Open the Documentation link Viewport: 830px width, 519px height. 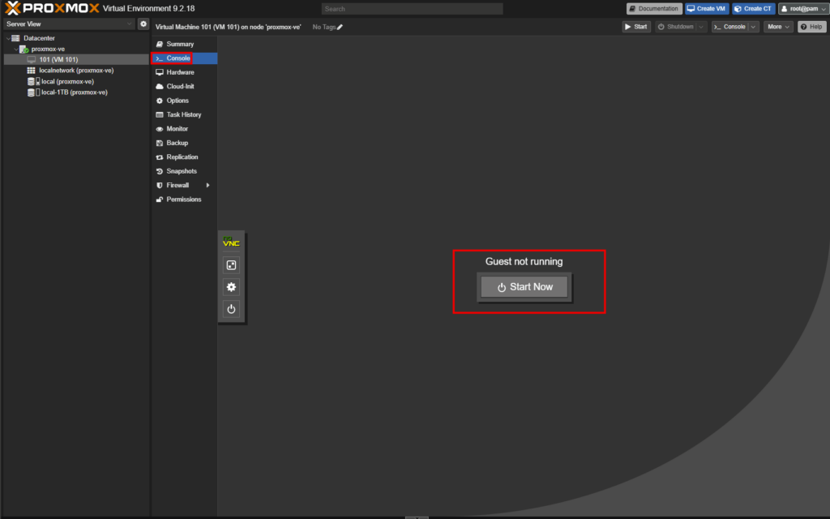(x=654, y=8)
